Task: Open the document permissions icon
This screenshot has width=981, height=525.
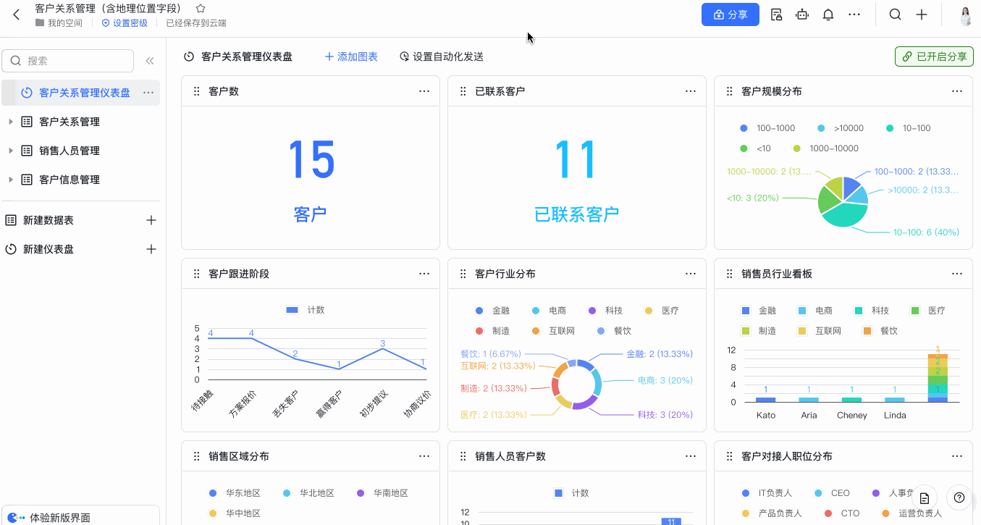Action: pos(776,14)
